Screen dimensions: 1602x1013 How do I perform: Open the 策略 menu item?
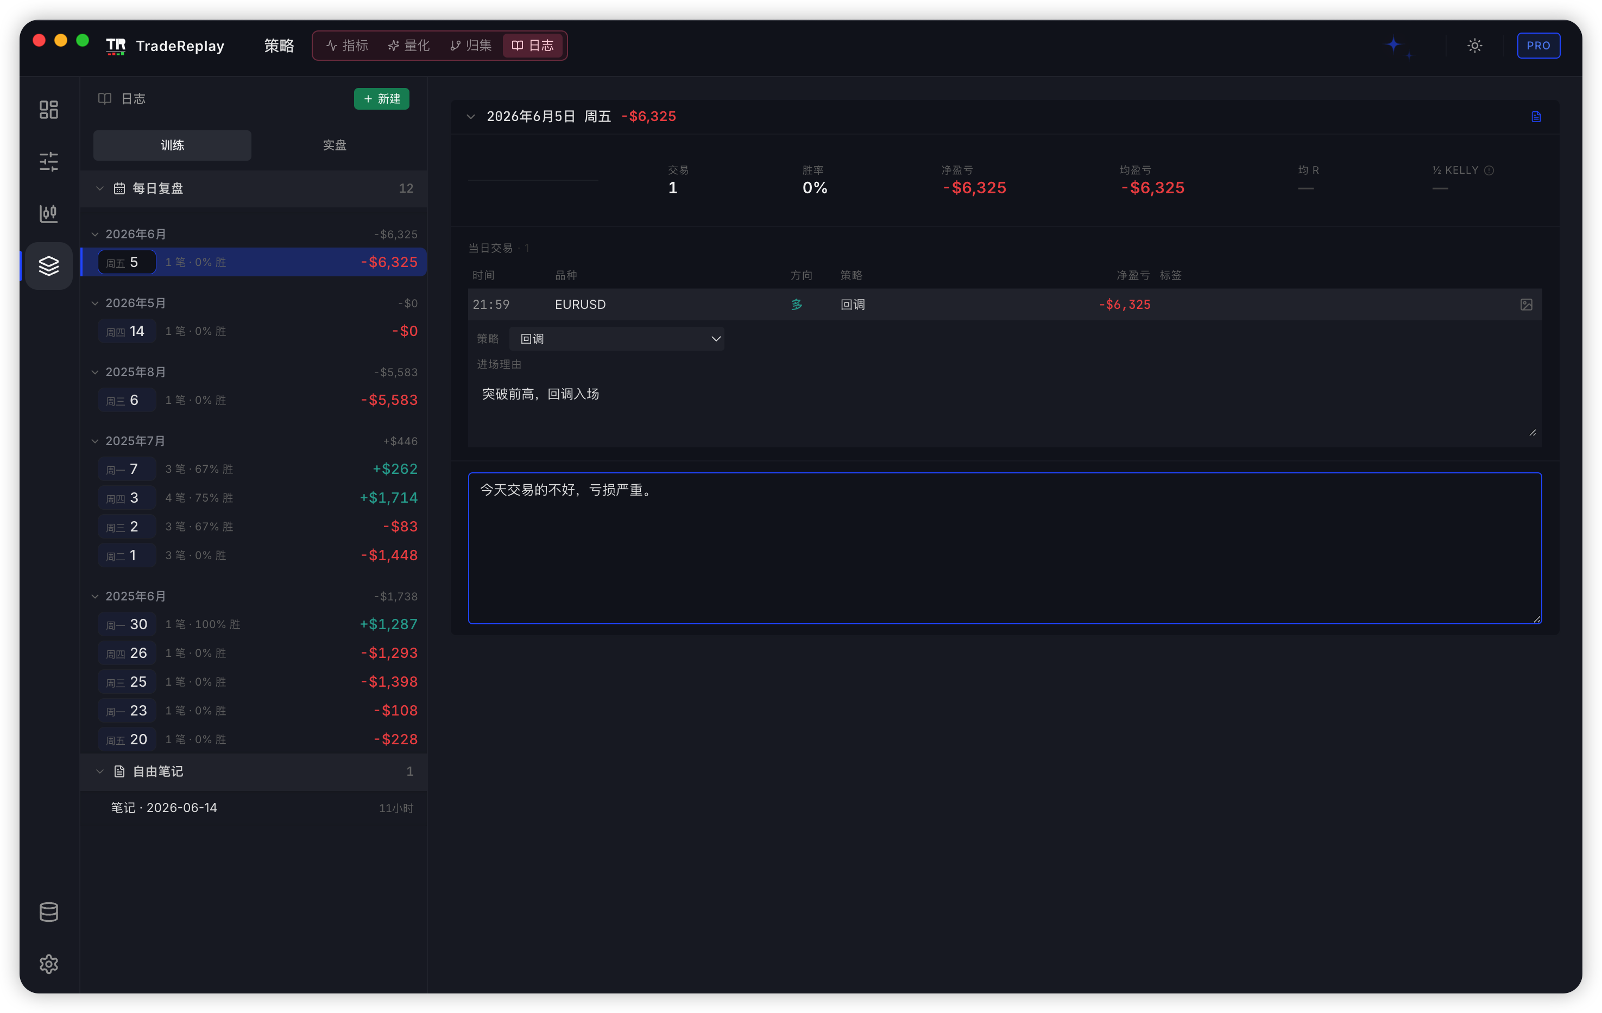pos(279,46)
